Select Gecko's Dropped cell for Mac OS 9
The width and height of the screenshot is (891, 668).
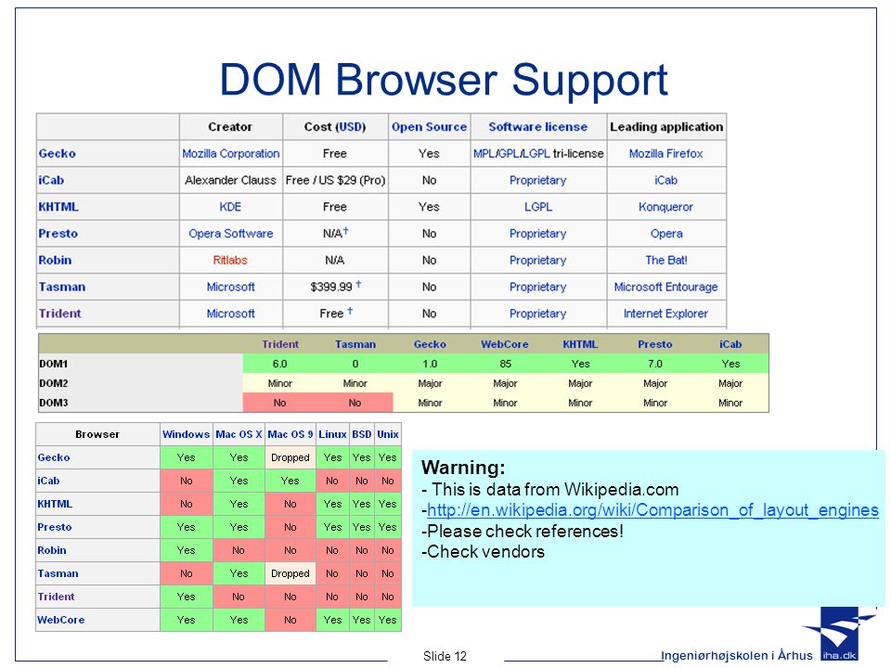pos(290,457)
